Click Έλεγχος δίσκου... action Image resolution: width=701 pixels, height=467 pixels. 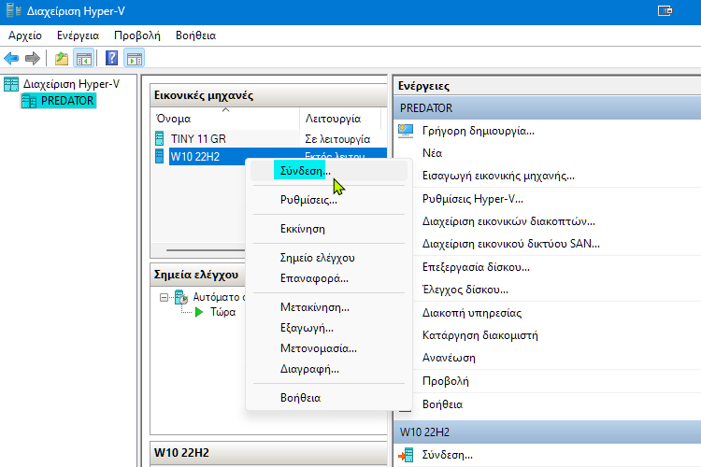pyautogui.click(x=465, y=290)
